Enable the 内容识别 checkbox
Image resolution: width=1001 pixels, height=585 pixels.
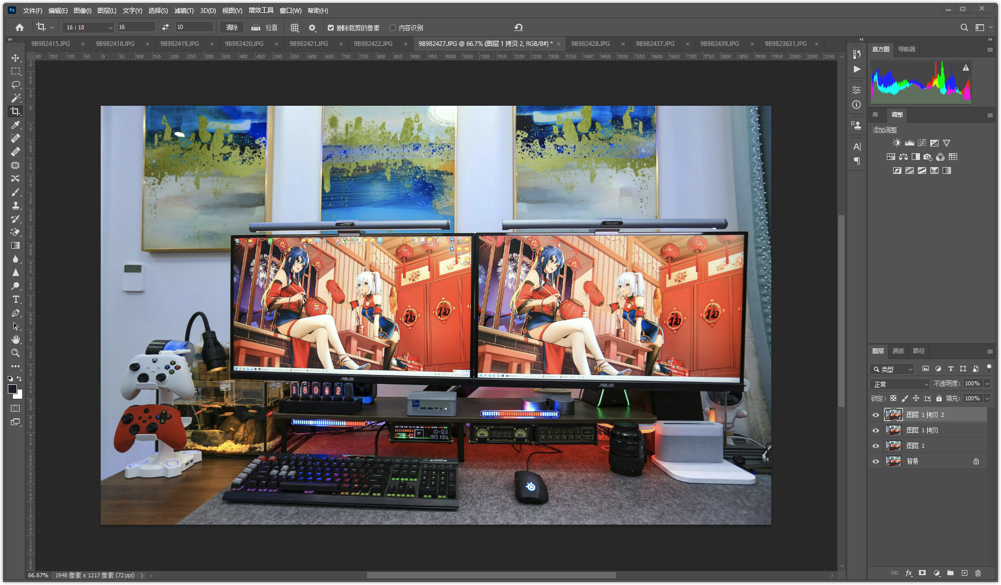(x=393, y=28)
